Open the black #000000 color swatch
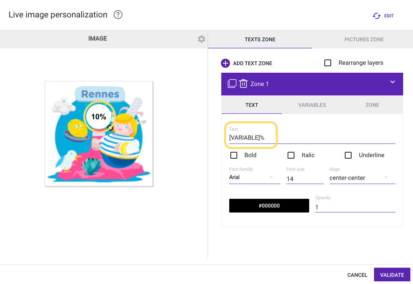The height and width of the screenshot is (284, 413). (269, 206)
